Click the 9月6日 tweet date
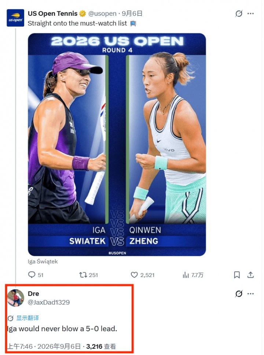This screenshot has width=264, height=355. point(132,14)
